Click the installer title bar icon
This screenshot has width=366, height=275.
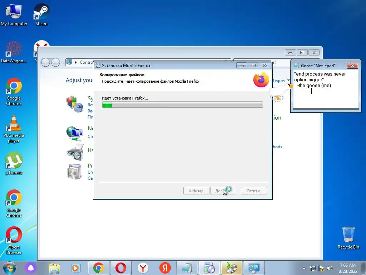pyautogui.click(x=98, y=66)
